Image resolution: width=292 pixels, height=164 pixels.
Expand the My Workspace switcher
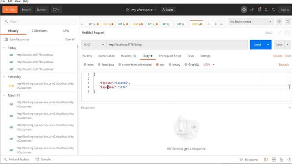coord(141,10)
